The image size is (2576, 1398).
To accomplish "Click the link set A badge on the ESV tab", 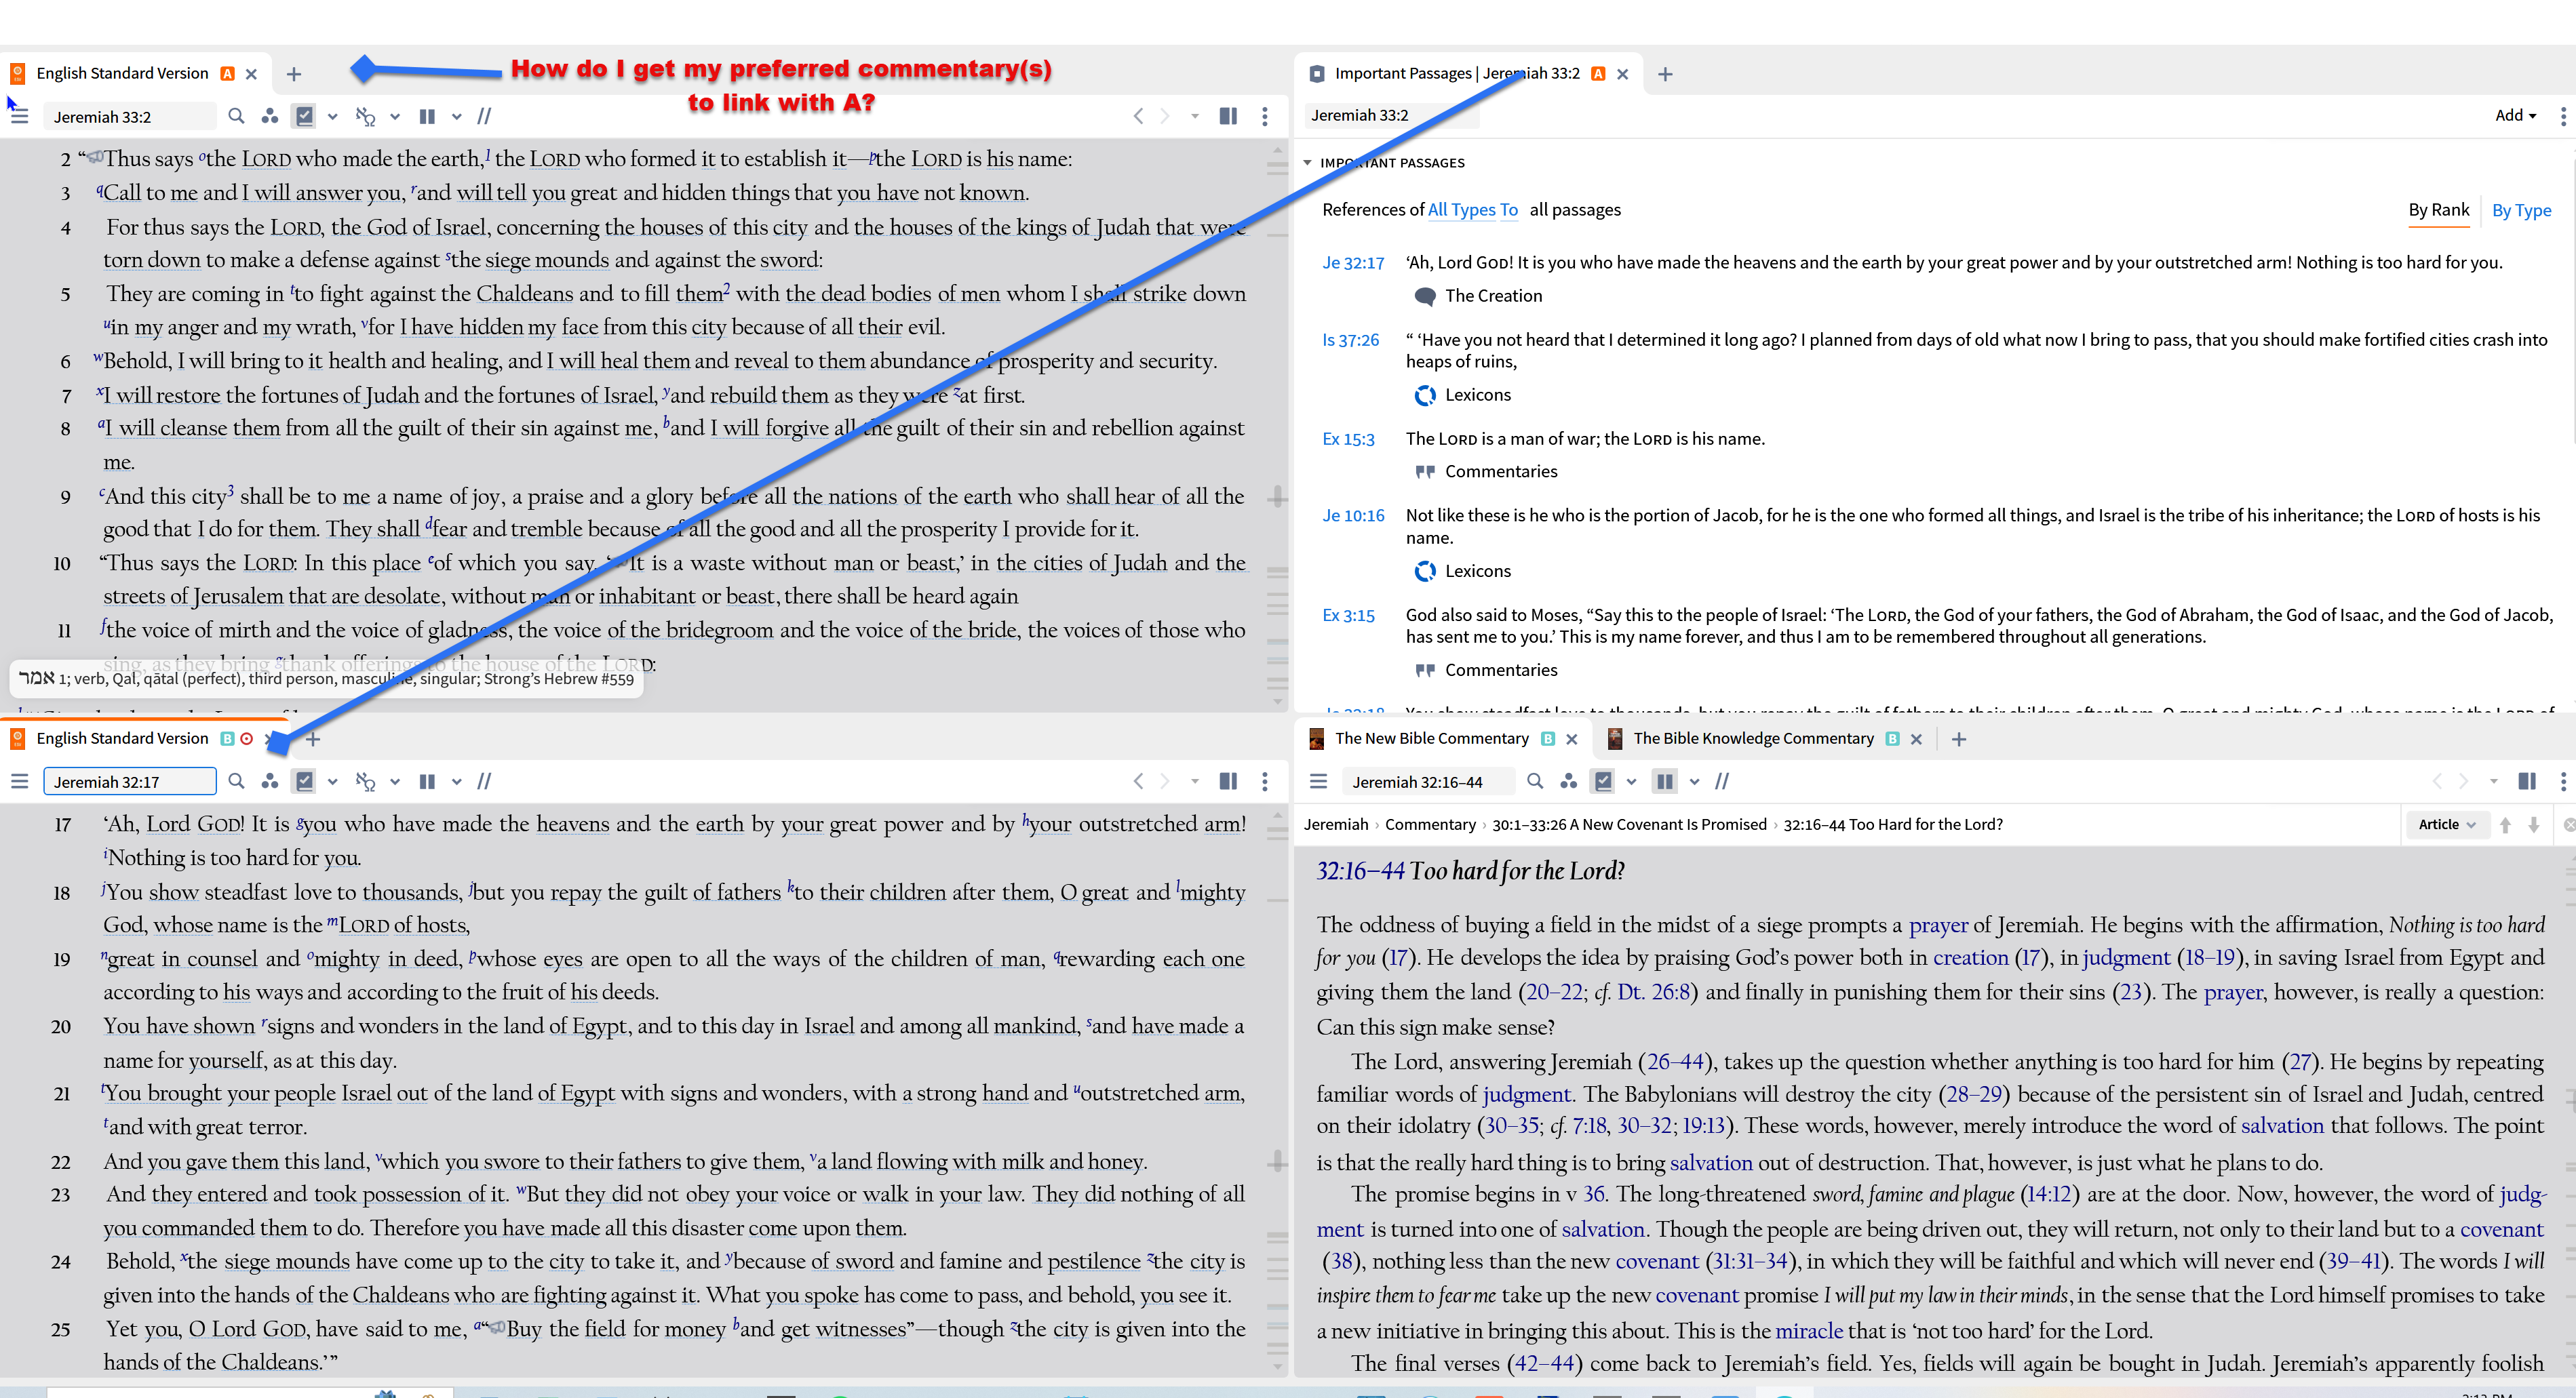I will [x=227, y=74].
